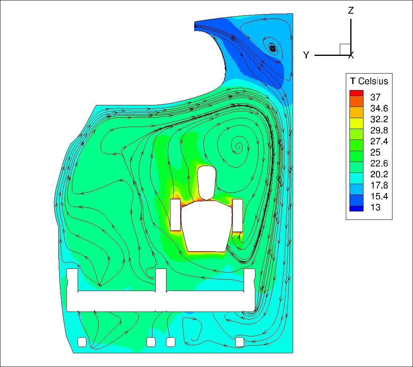Select the legend value "13"
Image resolution: width=413 pixels, height=367 pixels.
375,207
